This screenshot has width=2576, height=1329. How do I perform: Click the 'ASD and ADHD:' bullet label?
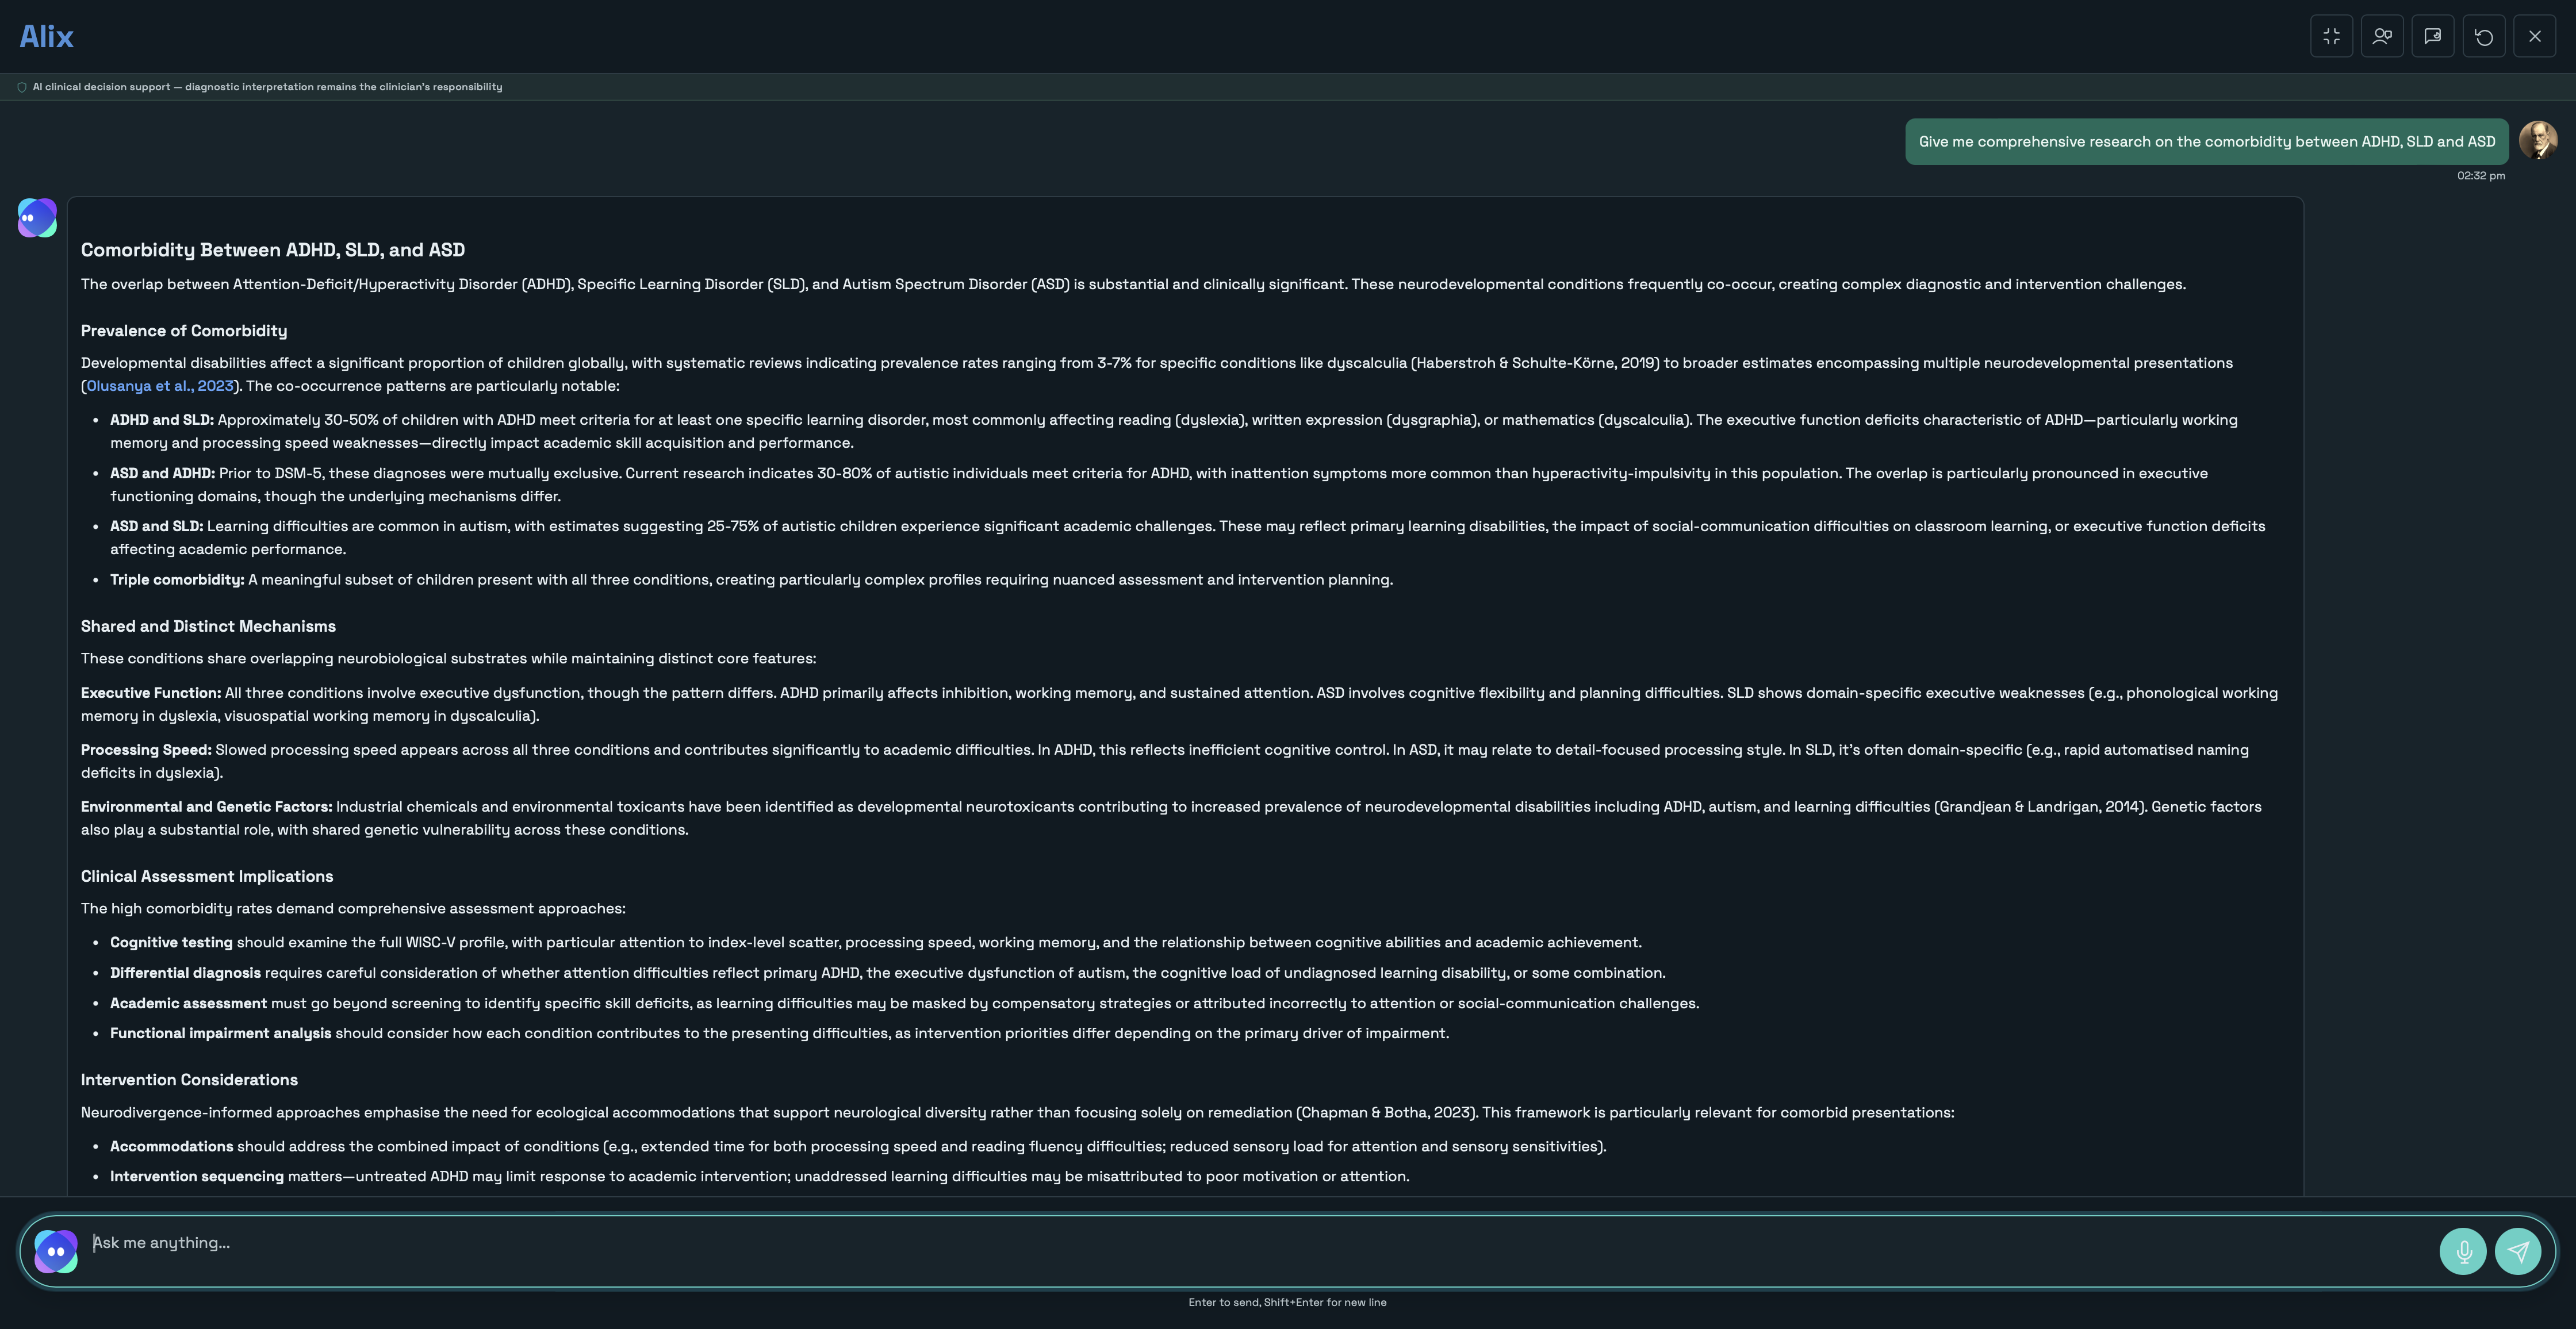point(162,473)
